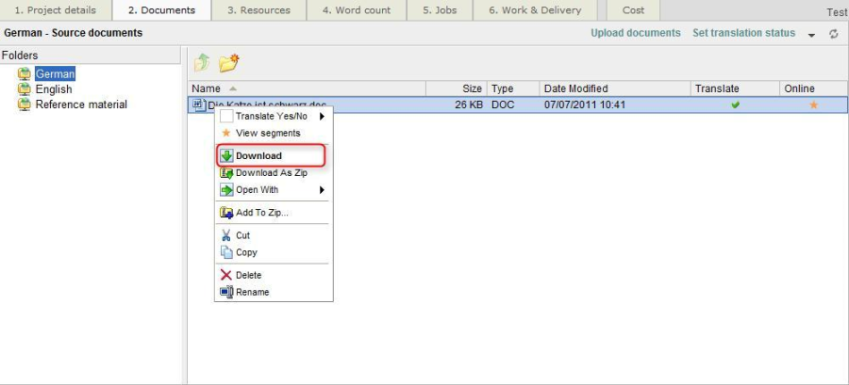Toggle the green Translate checkmark for document
Image resolution: width=849 pixels, height=385 pixels.
(x=736, y=104)
